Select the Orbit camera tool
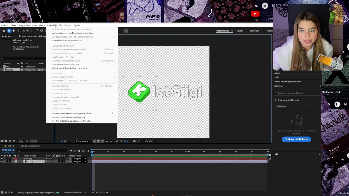This screenshot has height=196, width=349. [x=23, y=31]
